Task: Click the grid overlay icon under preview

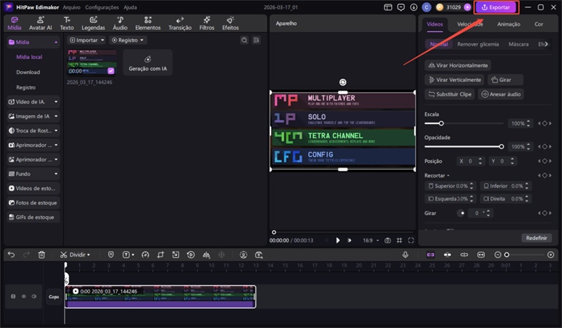Action: coord(399,240)
